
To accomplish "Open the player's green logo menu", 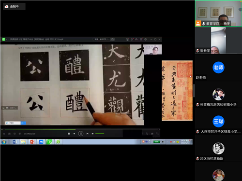I will [x=3, y=39].
